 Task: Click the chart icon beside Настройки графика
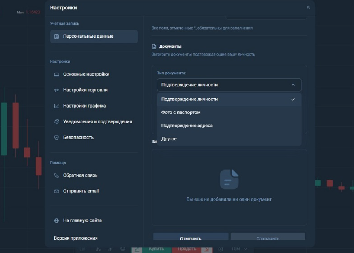[x=56, y=106]
